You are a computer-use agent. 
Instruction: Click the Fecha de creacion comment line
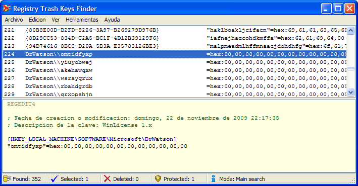(143, 118)
